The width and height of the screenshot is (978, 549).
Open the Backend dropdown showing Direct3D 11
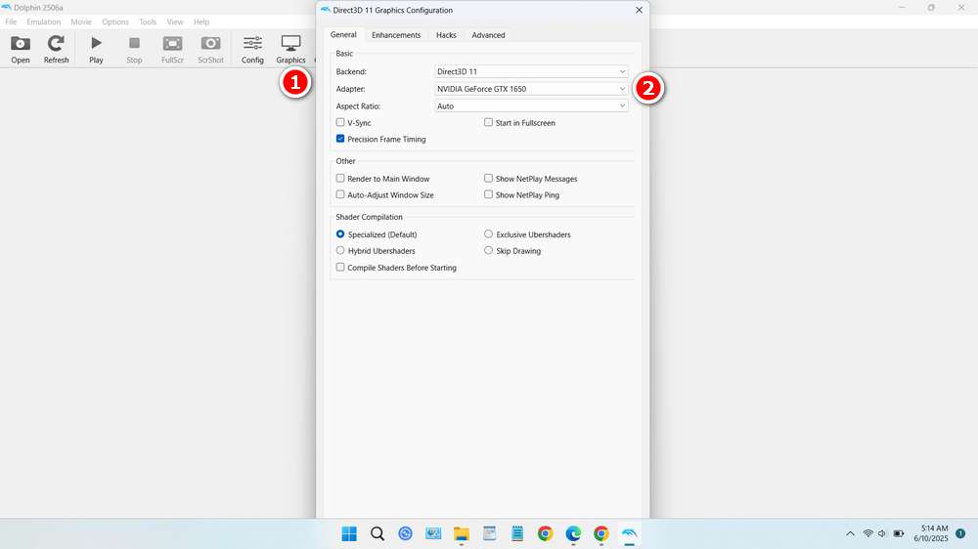531,71
